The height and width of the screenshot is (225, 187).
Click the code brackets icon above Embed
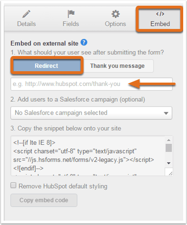click(160, 14)
